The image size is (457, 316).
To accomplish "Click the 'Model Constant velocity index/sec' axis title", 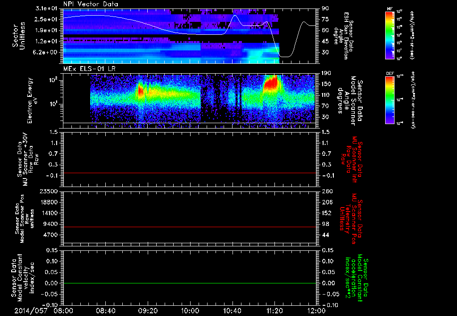I will [22, 278].
